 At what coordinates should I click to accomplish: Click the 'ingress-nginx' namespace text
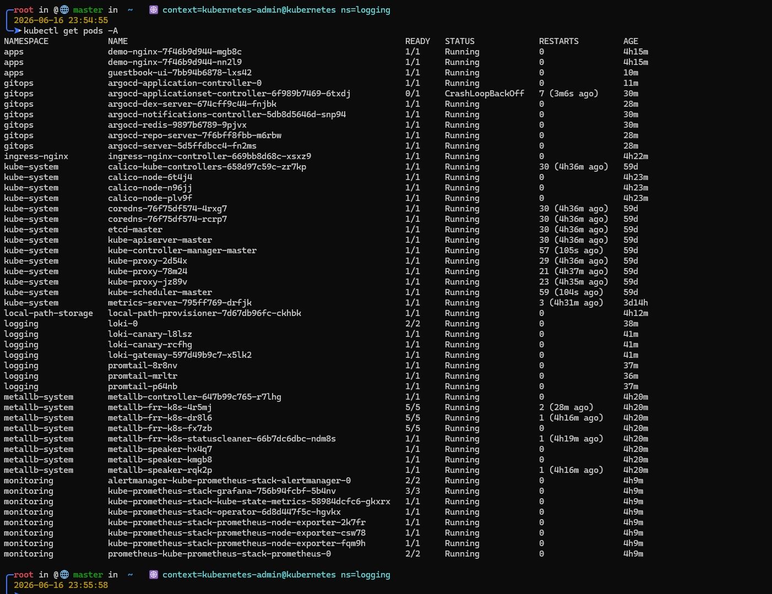tap(36, 156)
